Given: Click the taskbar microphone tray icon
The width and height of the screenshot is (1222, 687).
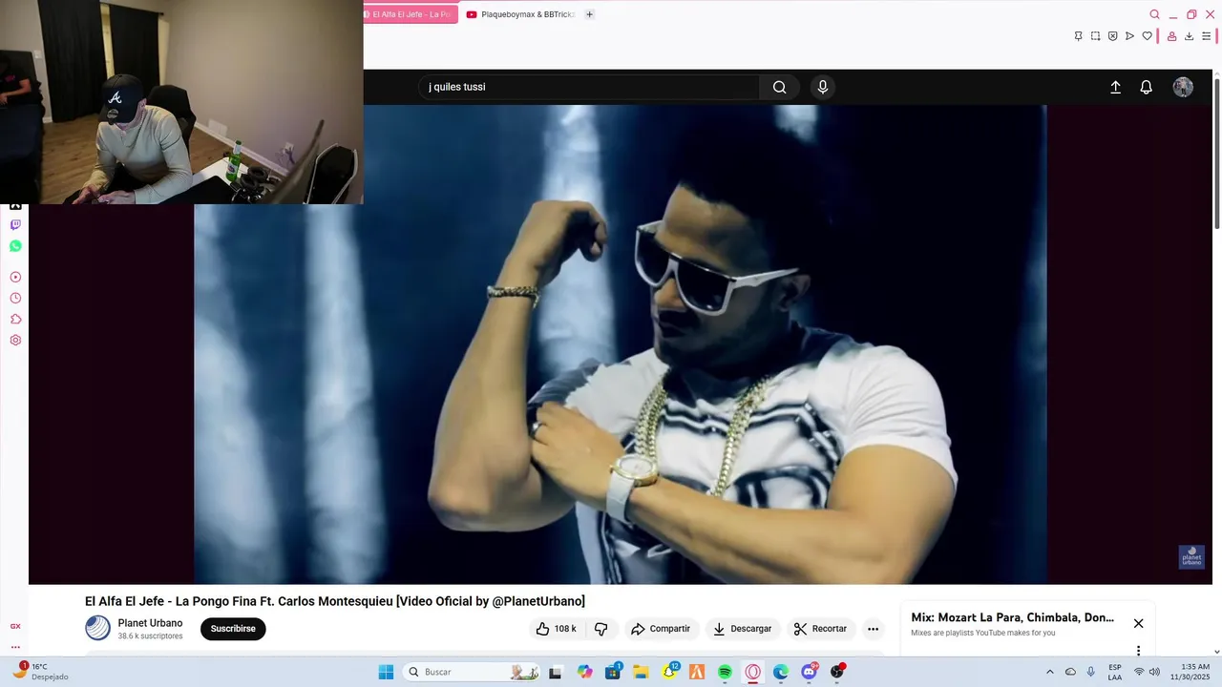Looking at the screenshot, I should pos(1091,672).
